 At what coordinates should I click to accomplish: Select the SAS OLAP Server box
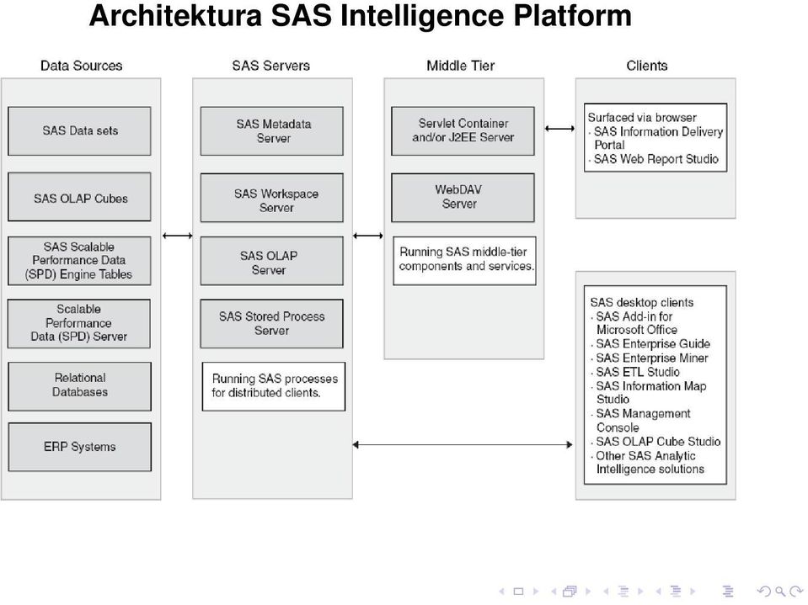pos(271,261)
